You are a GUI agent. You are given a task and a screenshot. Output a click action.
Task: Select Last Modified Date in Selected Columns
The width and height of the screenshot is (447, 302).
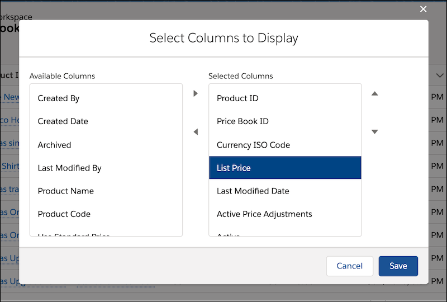pos(285,191)
